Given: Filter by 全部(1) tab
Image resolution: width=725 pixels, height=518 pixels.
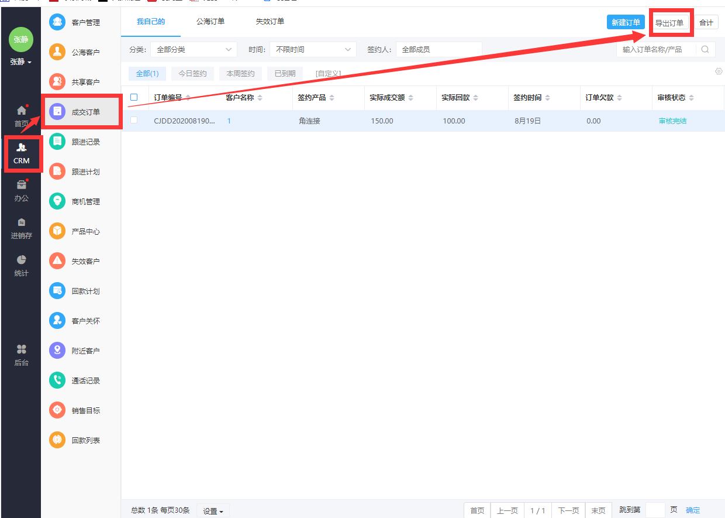Looking at the screenshot, I should click(x=147, y=74).
